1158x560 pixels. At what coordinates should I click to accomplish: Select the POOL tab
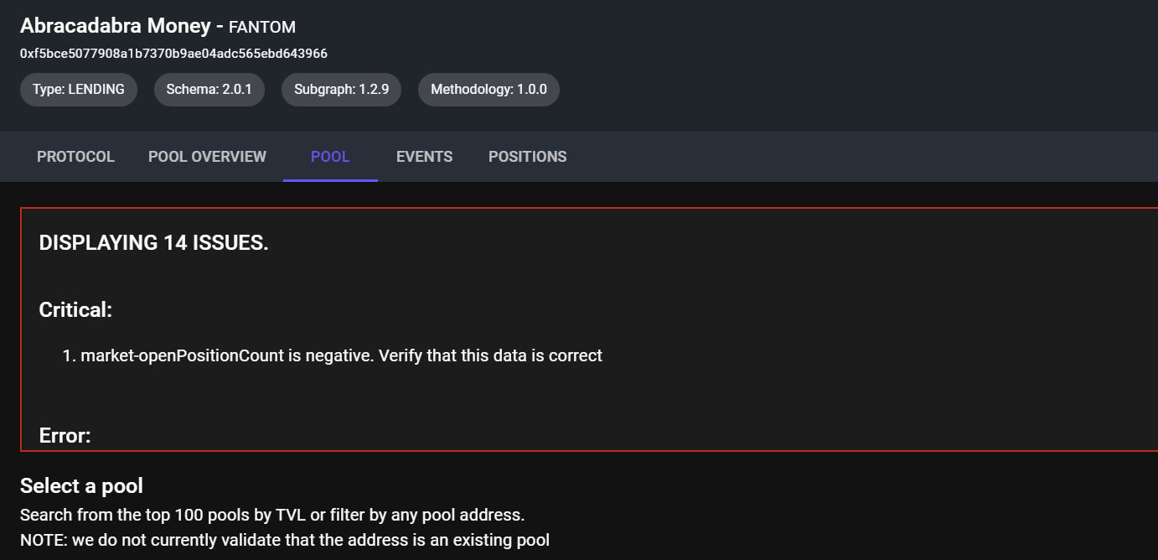pos(330,156)
